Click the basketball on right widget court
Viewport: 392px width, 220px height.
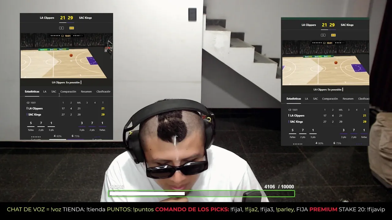(336, 63)
